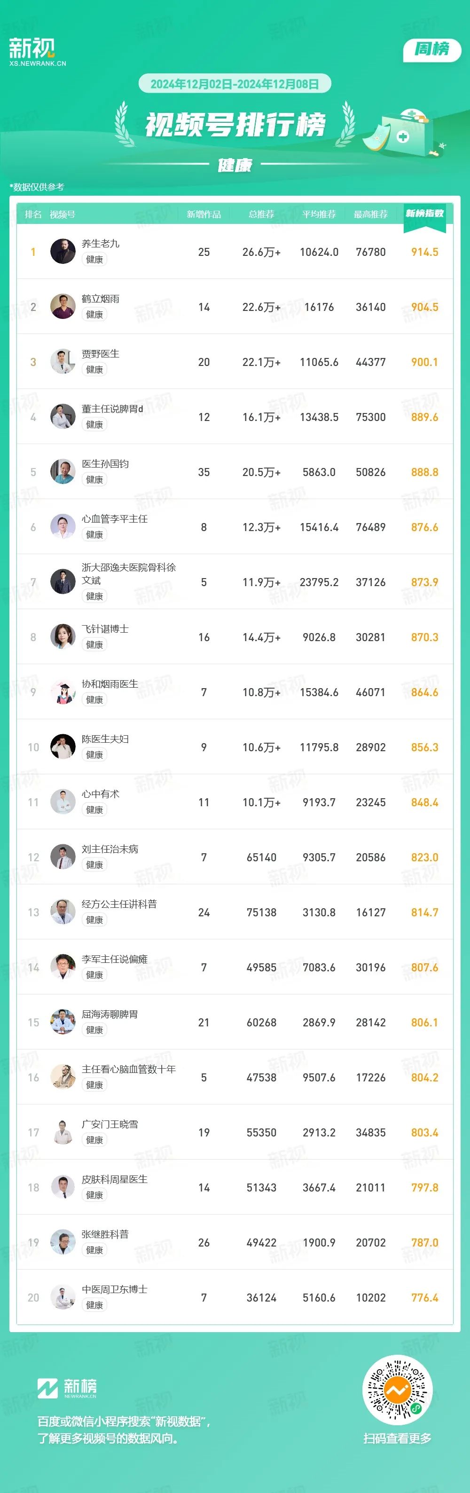Select the 新榜指数 column header
Screen dimensions: 470x1493
point(424,214)
